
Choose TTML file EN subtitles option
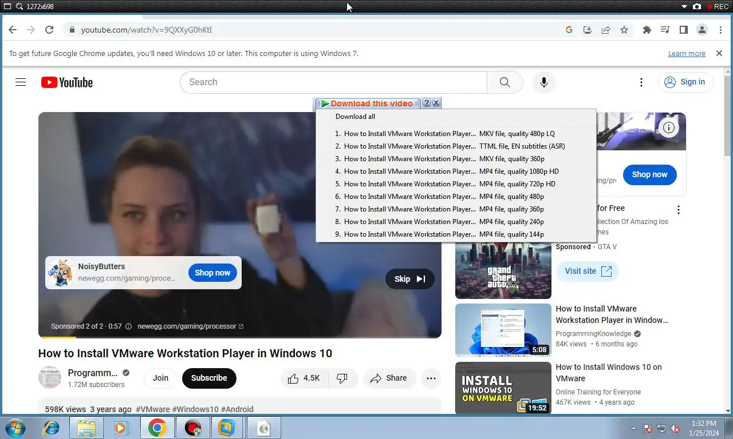[x=456, y=146]
